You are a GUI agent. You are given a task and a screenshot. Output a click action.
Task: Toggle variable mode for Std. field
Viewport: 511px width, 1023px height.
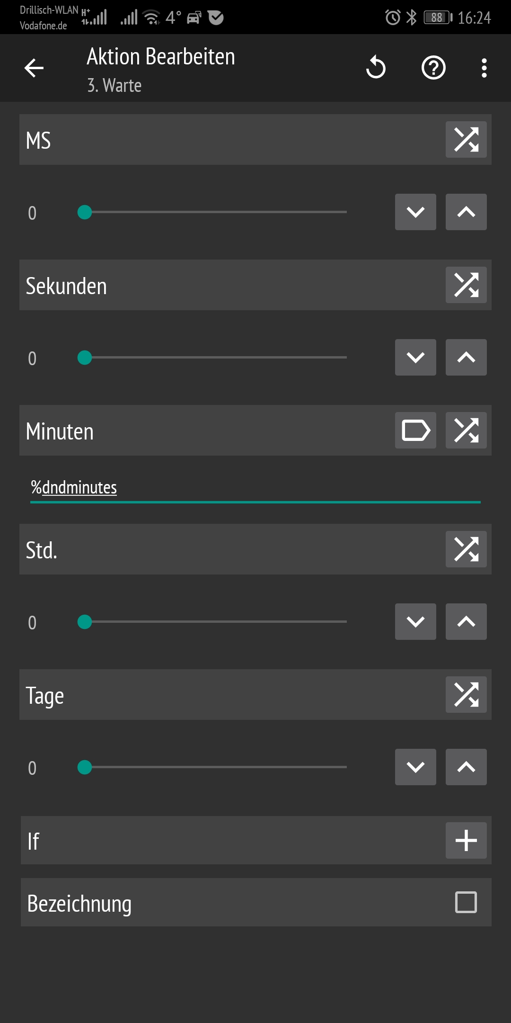pos(466,549)
